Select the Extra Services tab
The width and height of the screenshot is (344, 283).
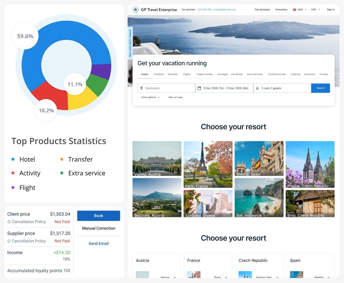[254, 75]
